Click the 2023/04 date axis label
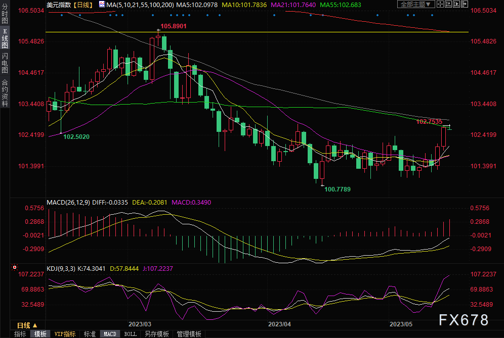This screenshot has height=338, width=504. tap(279, 324)
